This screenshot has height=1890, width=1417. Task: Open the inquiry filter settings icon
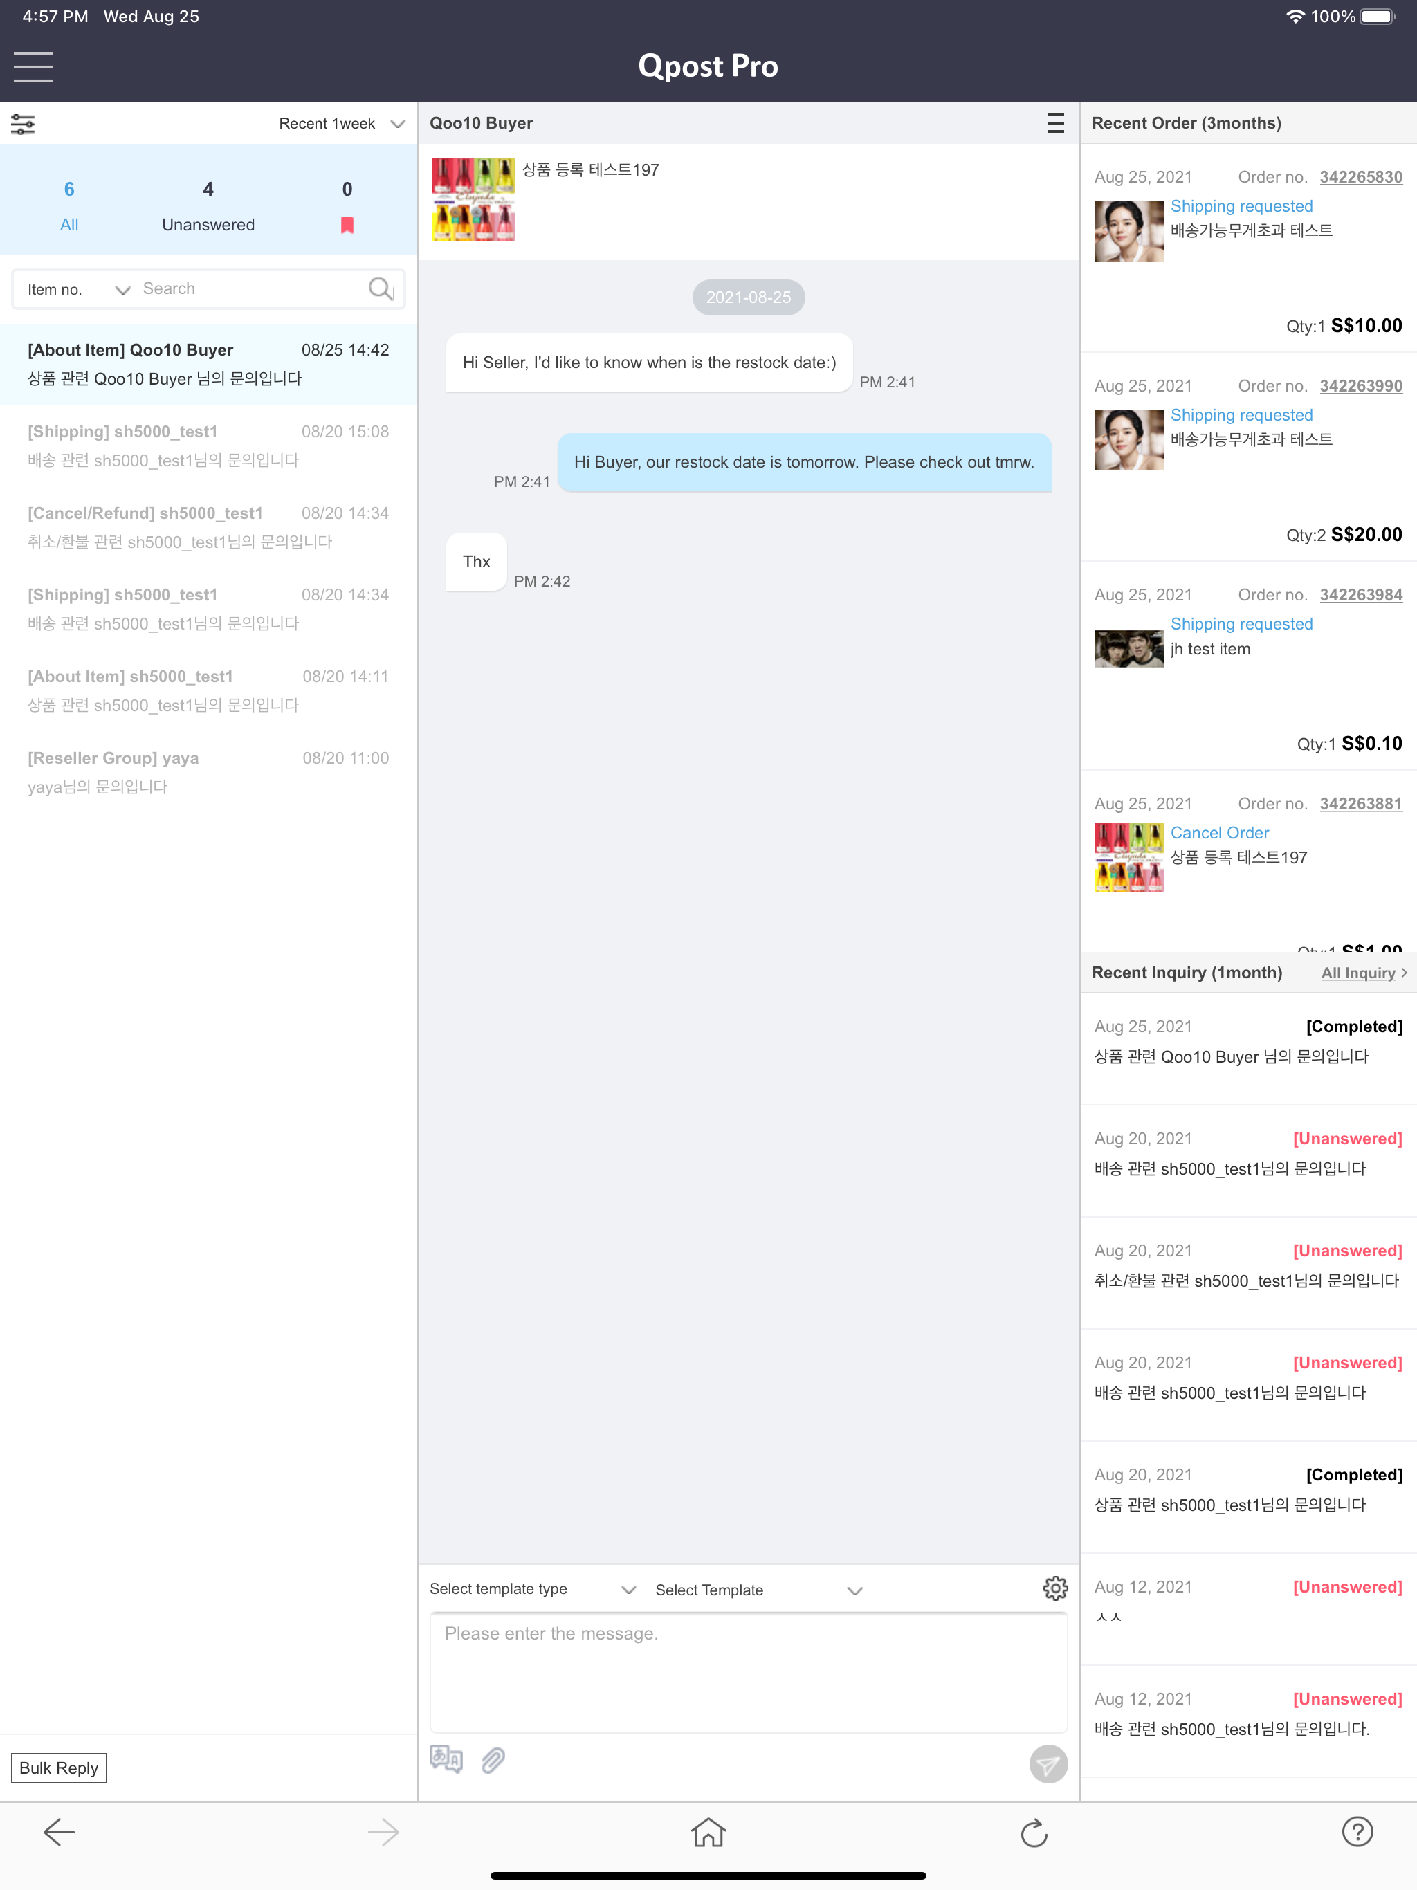(x=23, y=125)
